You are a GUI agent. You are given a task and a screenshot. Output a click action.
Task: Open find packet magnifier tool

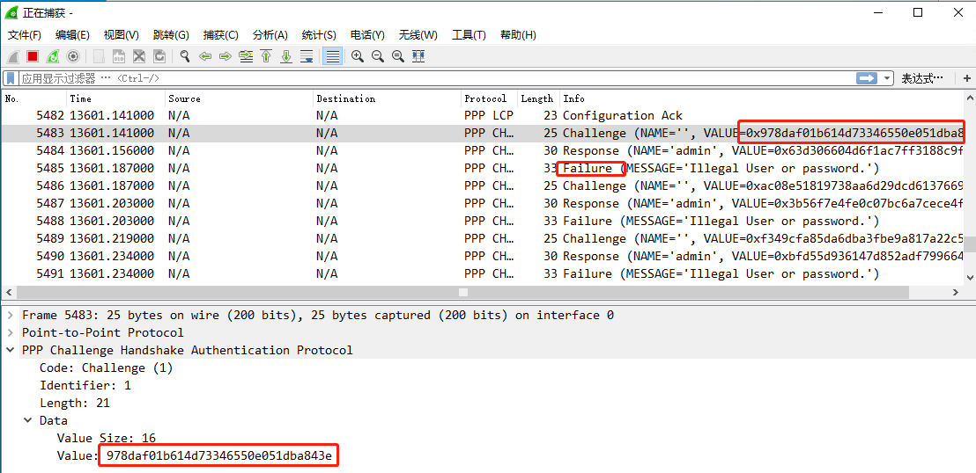(185, 56)
